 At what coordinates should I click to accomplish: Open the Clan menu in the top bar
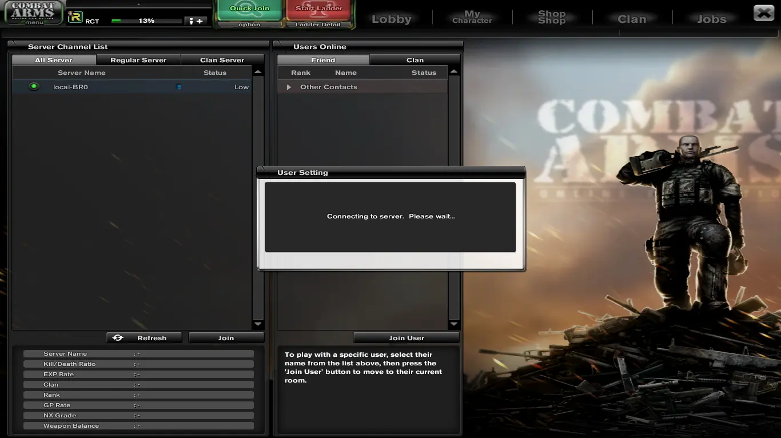point(632,19)
